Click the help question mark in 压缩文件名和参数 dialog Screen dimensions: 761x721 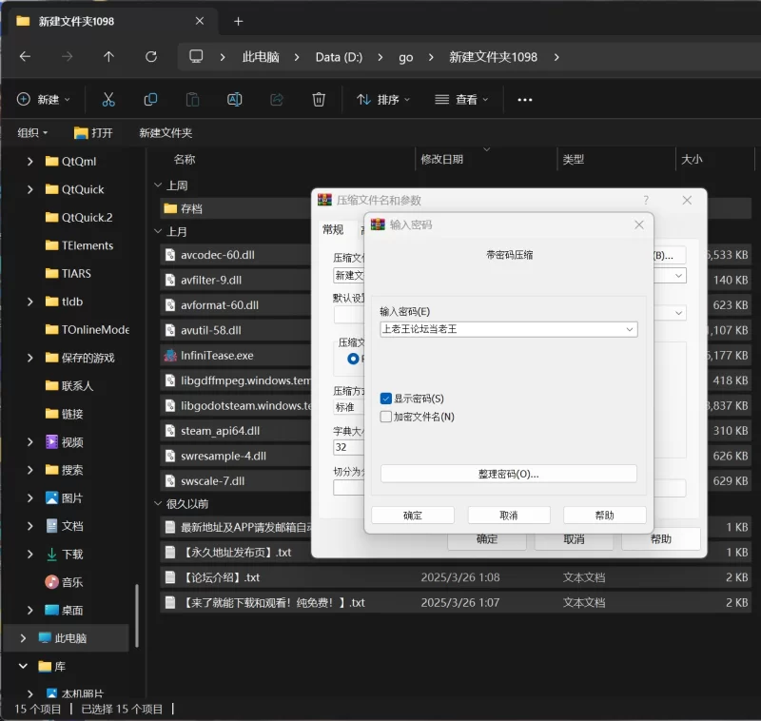tap(646, 200)
